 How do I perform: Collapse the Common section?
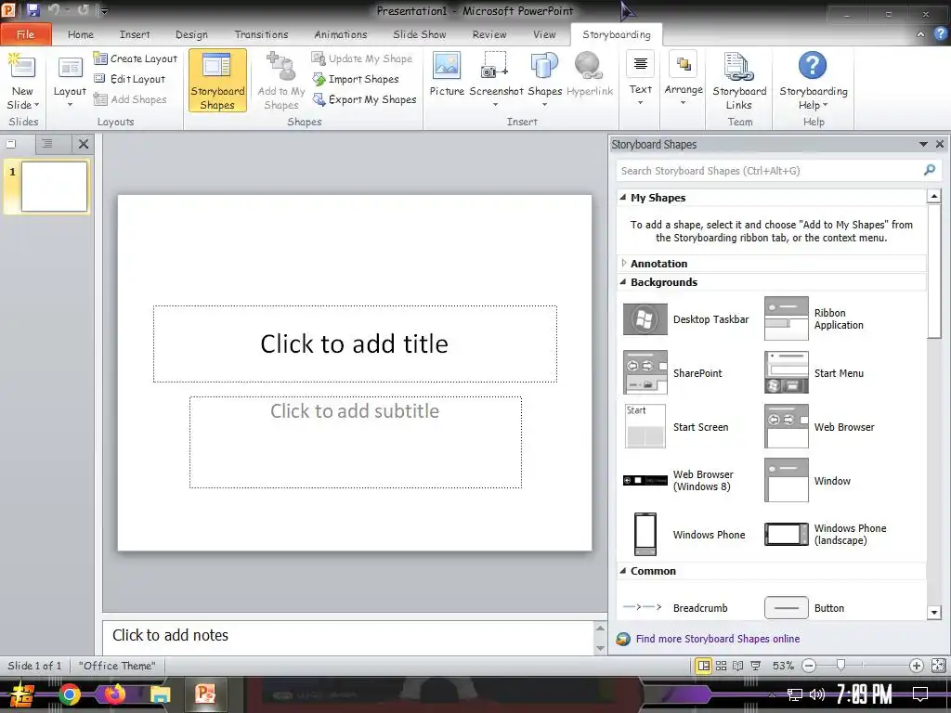coord(622,570)
